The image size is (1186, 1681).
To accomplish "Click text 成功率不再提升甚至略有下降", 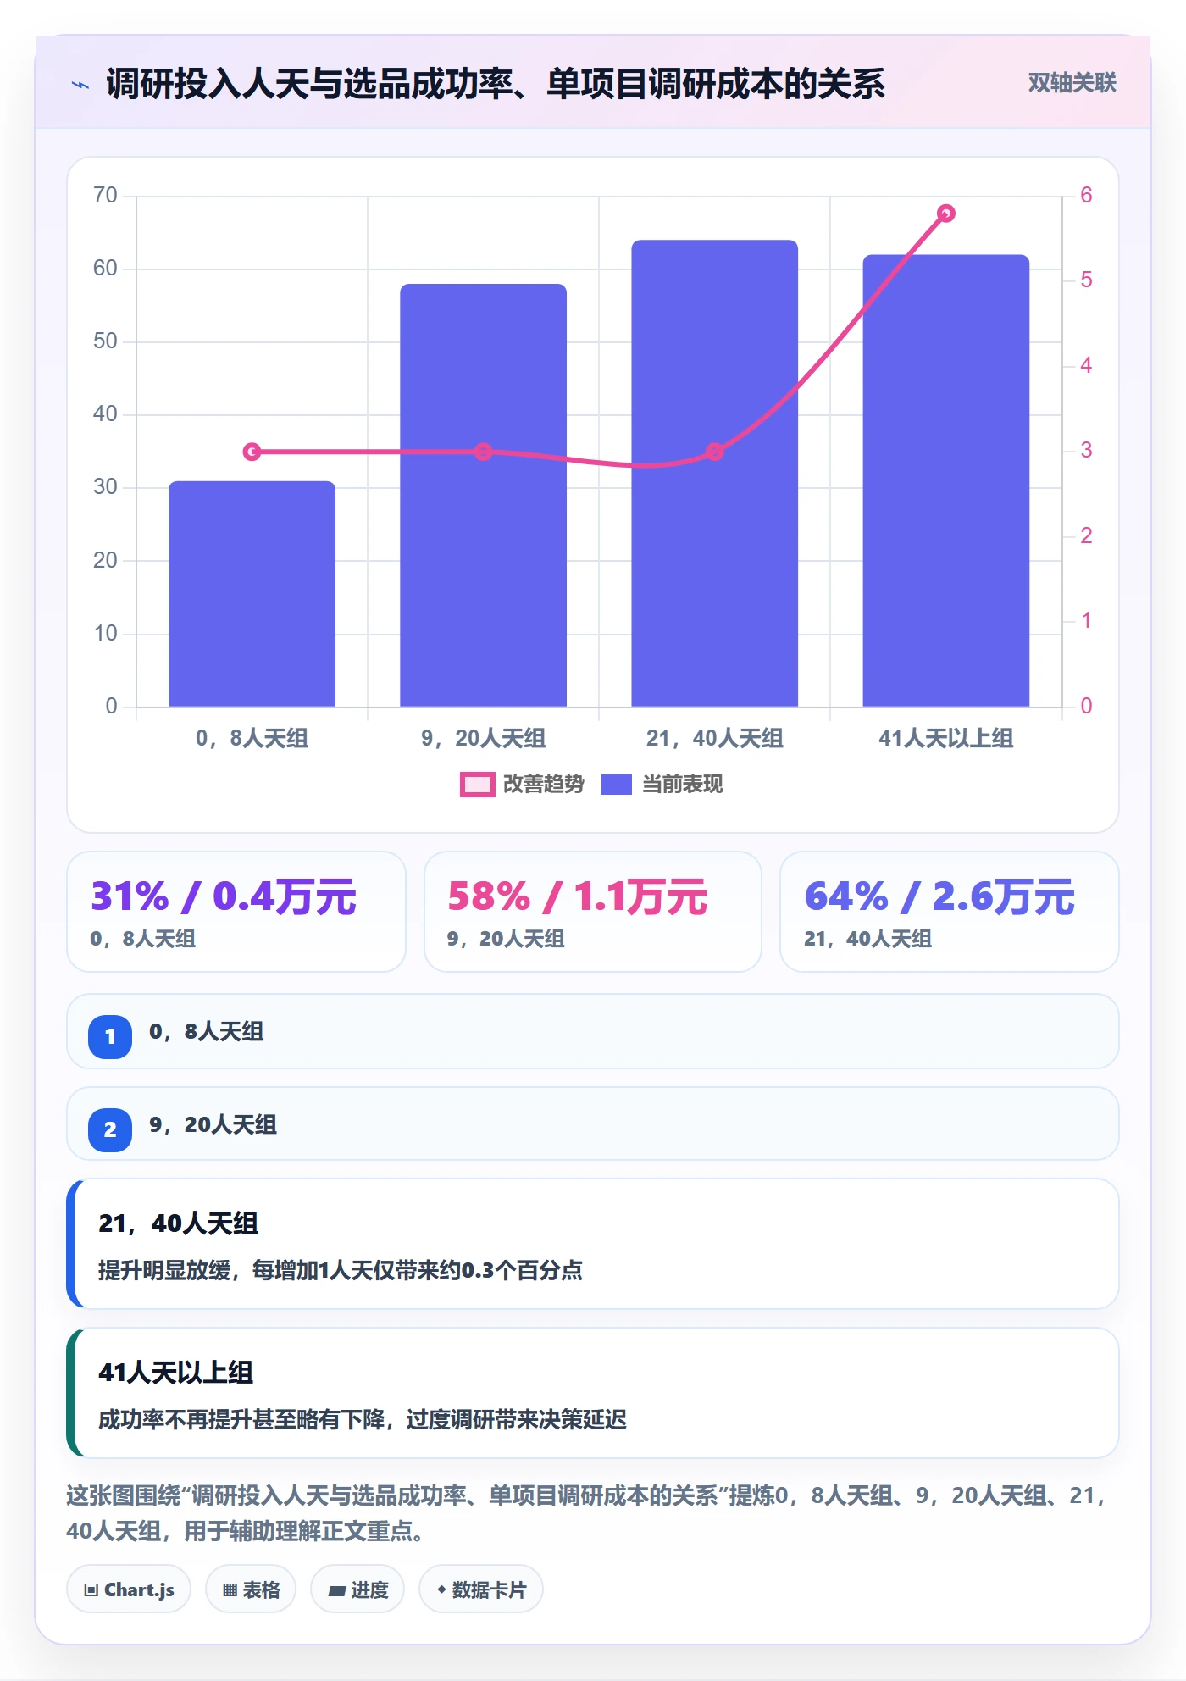I will [x=241, y=1419].
